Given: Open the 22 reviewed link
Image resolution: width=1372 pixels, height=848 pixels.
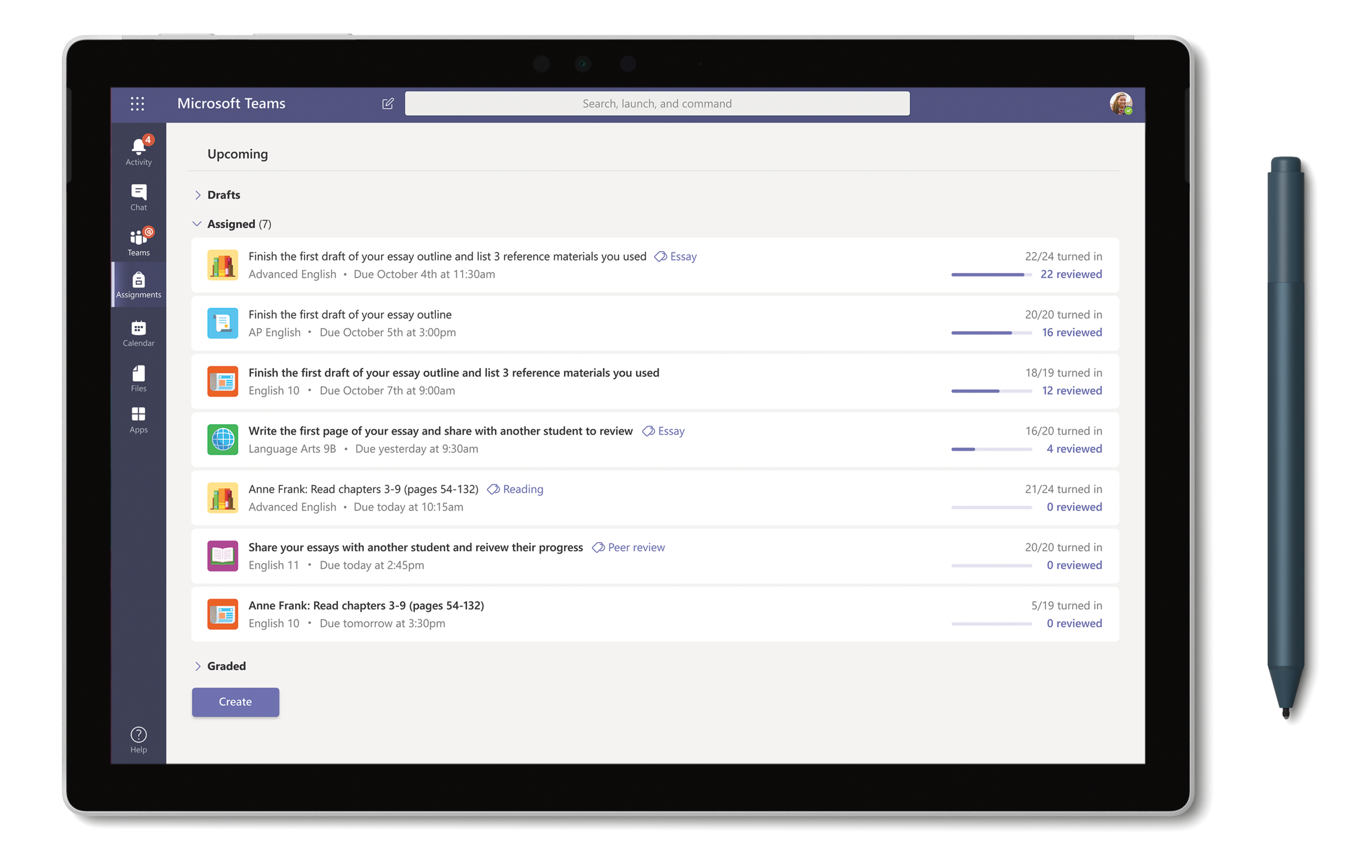Looking at the screenshot, I should [x=1071, y=274].
